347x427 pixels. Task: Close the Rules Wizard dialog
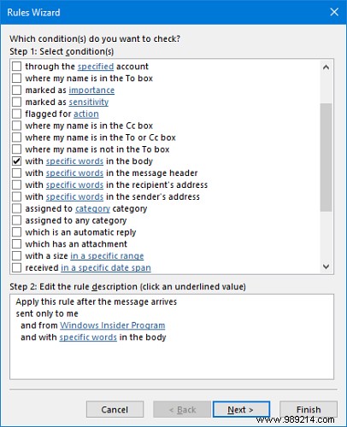(334, 12)
